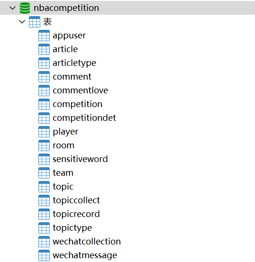Select the topic table name
The width and height of the screenshot is (255, 262).
(63, 187)
